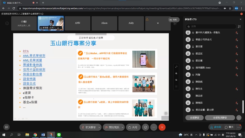
Task: Open Task View from the taskbar
Action: pos(19,135)
